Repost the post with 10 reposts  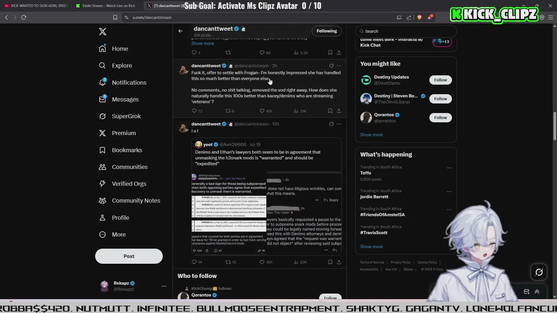coord(231,262)
